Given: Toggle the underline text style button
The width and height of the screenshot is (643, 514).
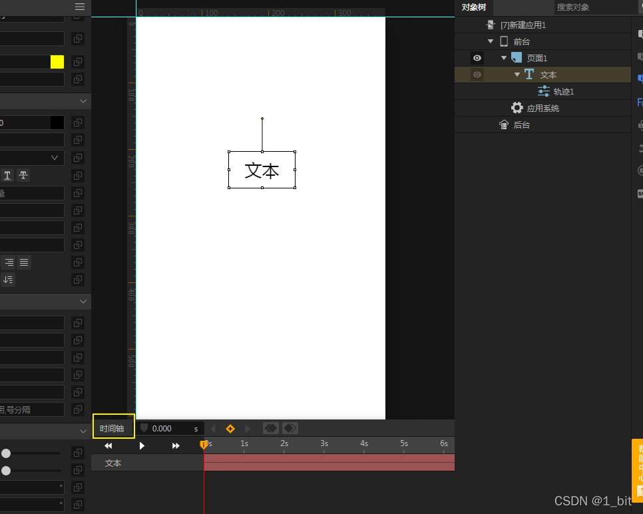Looking at the screenshot, I should click(x=7, y=176).
